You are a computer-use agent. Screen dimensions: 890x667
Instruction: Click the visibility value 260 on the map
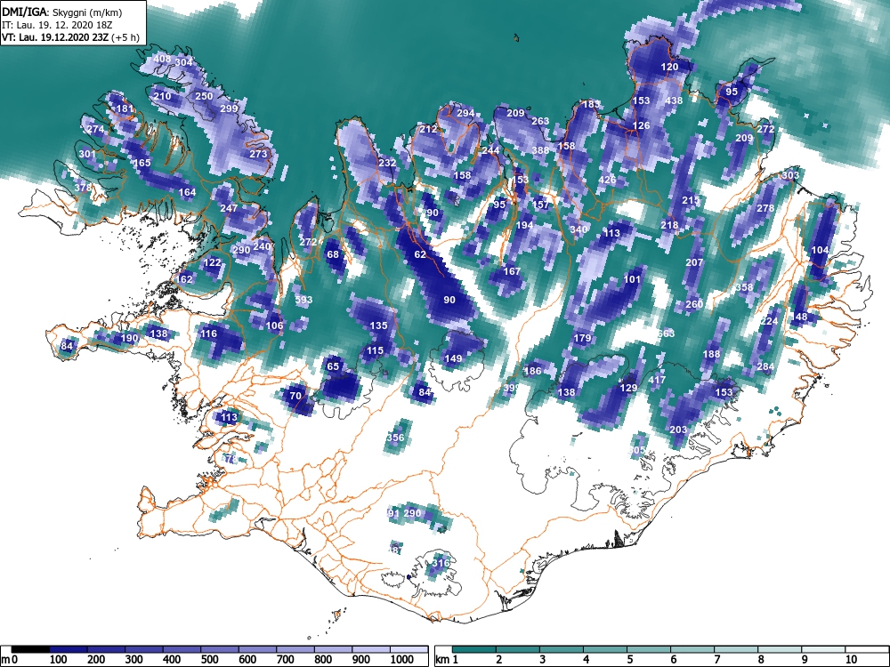click(694, 304)
